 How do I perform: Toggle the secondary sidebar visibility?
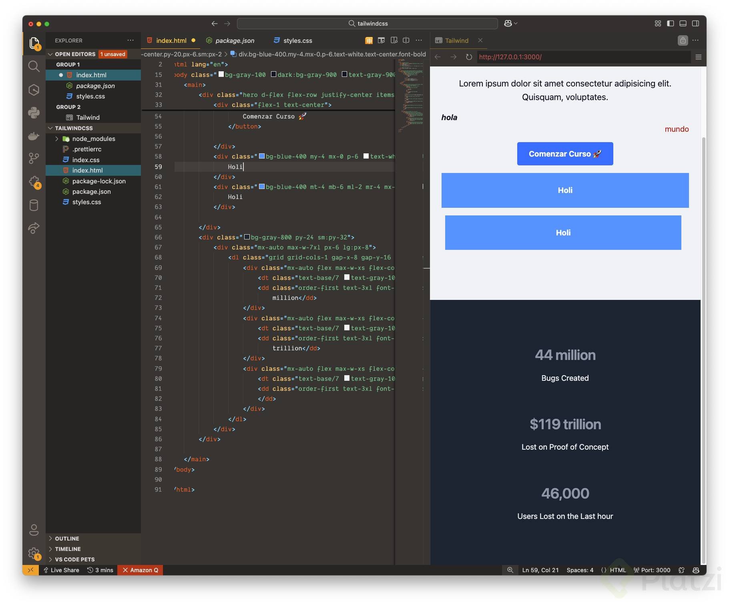coord(696,24)
